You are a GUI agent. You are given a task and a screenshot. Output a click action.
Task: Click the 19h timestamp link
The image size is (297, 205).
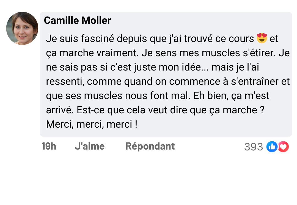(x=49, y=146)
